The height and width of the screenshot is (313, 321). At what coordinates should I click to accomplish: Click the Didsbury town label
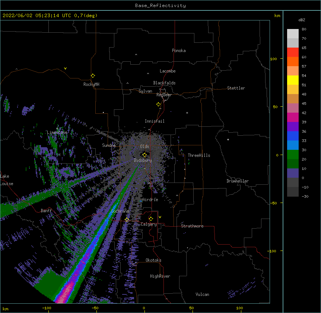[143, 160]
